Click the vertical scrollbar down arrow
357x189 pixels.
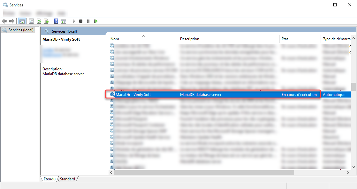[354, 167]
